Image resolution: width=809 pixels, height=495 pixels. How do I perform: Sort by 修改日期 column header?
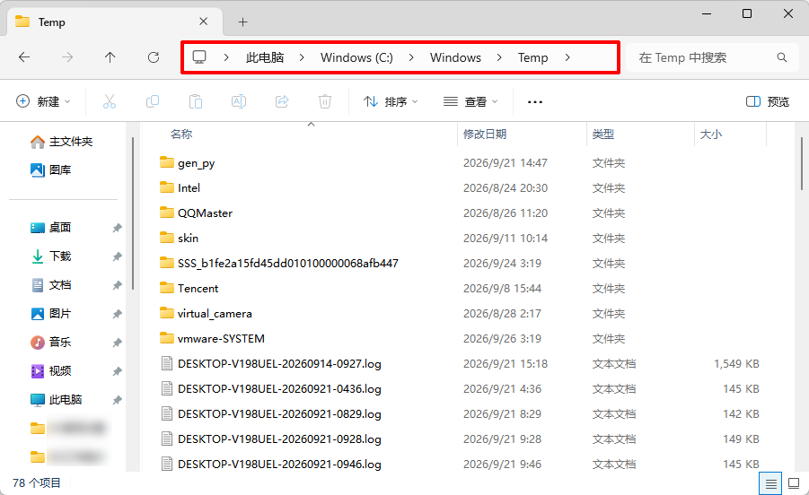pos(485,135)
